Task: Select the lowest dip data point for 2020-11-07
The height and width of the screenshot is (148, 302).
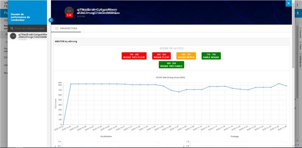Action: [x=179, y=92]
